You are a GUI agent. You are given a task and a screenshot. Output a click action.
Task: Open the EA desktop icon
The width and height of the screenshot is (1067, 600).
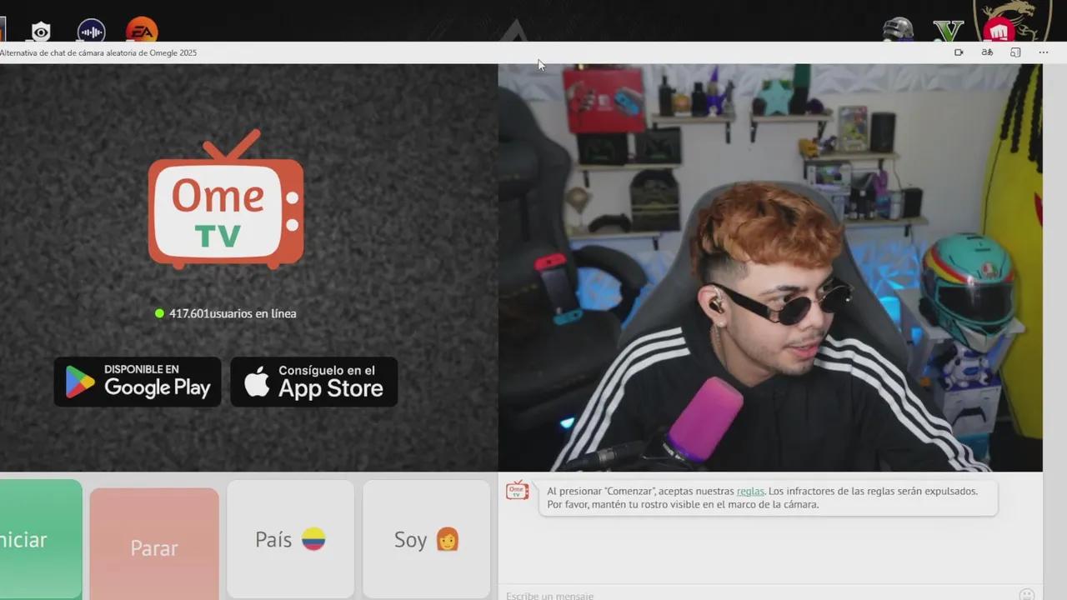(x=142, y=31)
